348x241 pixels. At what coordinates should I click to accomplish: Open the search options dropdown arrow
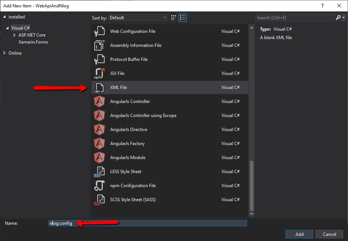[x=344, y=17]
